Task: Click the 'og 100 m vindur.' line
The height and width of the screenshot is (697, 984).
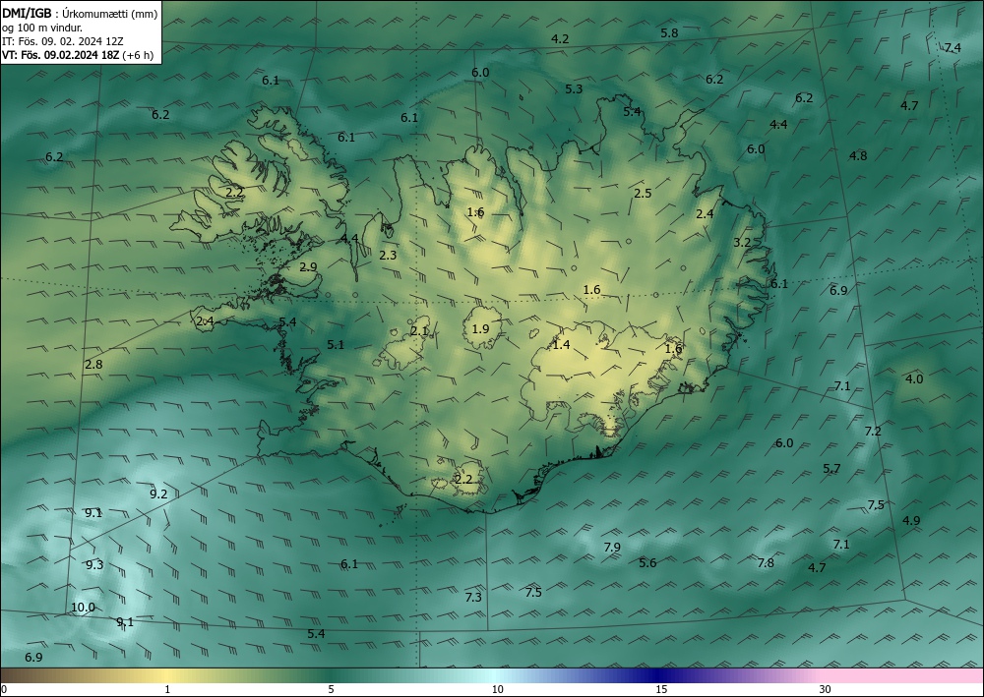Action: pos(42,28)
